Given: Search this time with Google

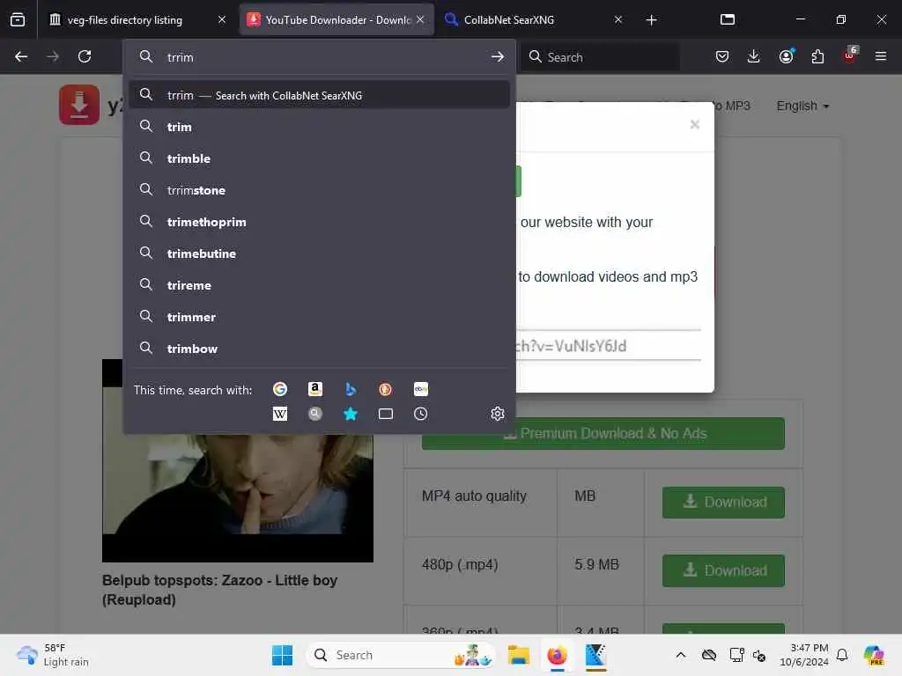Looking at the screenshot, I should pyautogui.click(x=280, y=389).
